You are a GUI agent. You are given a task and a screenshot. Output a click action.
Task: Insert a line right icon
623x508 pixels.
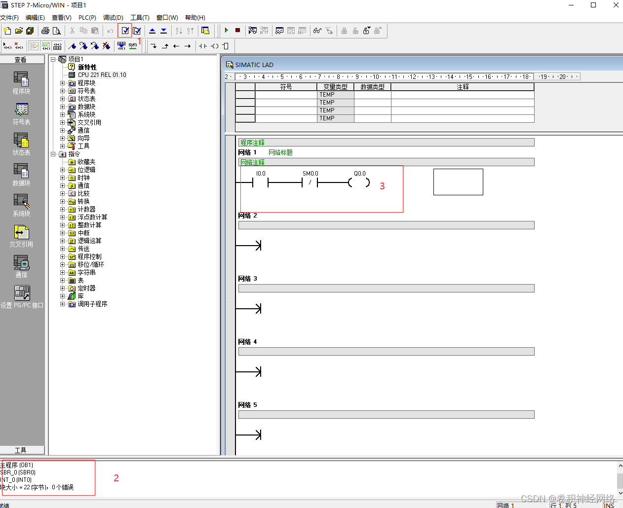[188, 46]
